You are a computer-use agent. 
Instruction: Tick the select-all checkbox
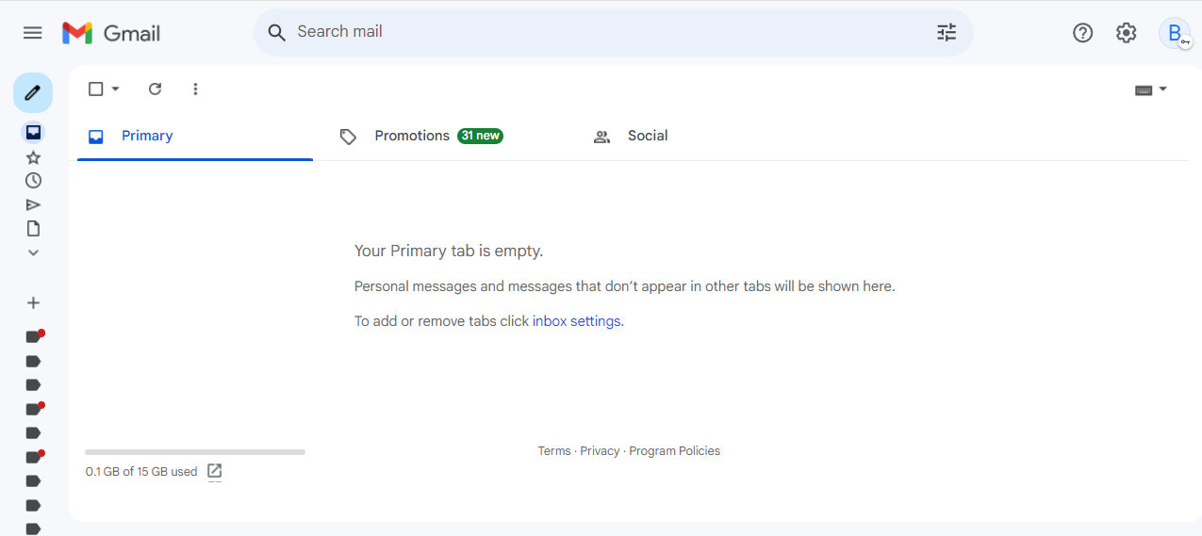pyautogui.click(x=96, y=89)
